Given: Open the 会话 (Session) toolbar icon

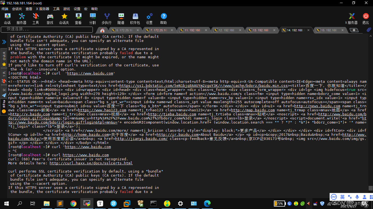Looking at the screenshot, I should tap(7, 19).
